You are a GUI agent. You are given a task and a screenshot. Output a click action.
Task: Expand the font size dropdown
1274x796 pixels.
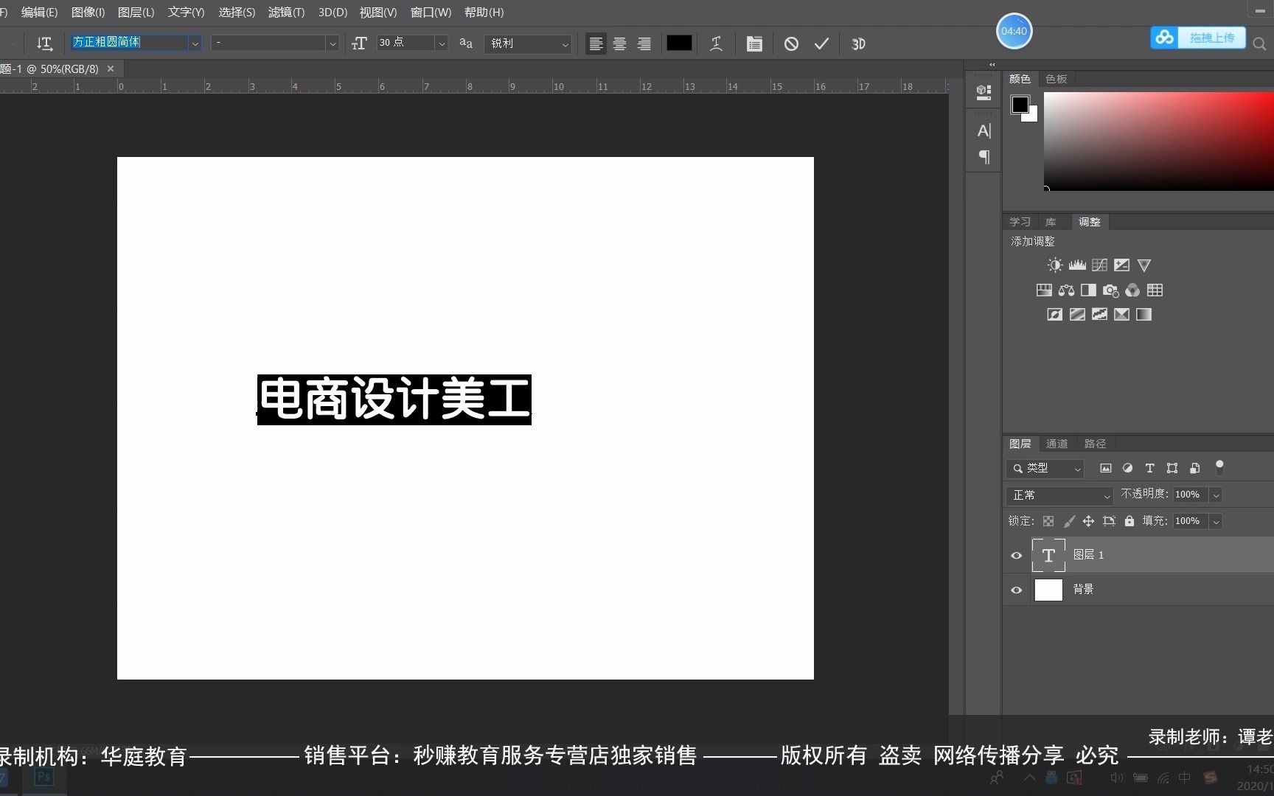point(441,43)
